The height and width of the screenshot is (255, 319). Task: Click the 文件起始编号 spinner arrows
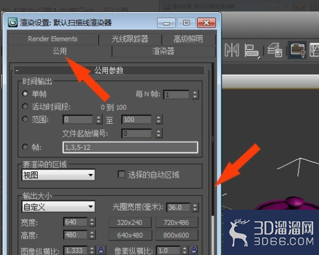click(x=158, y=133)
